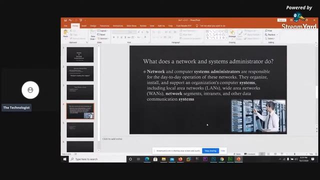Viewport: 320px width, 180px height.
Task: Switch to Reading view in status bar
Action: (275, 154)
